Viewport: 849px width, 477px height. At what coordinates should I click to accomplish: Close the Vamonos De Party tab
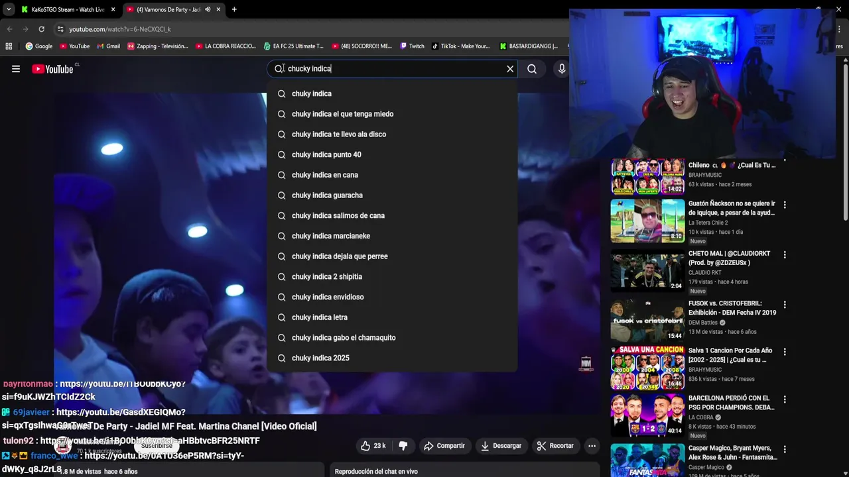pyautogui.click(x=218, y=9)
